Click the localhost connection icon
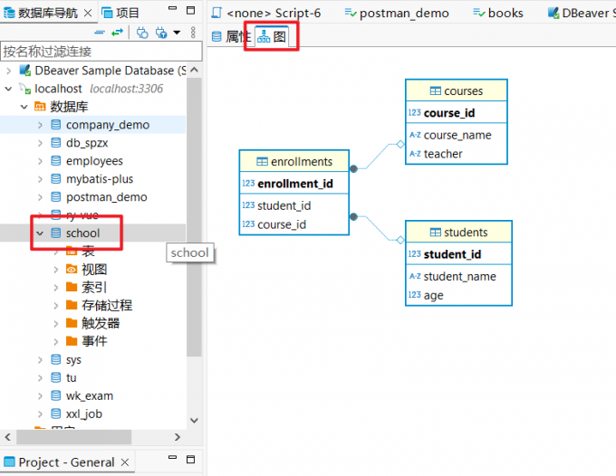 point(25,89)
